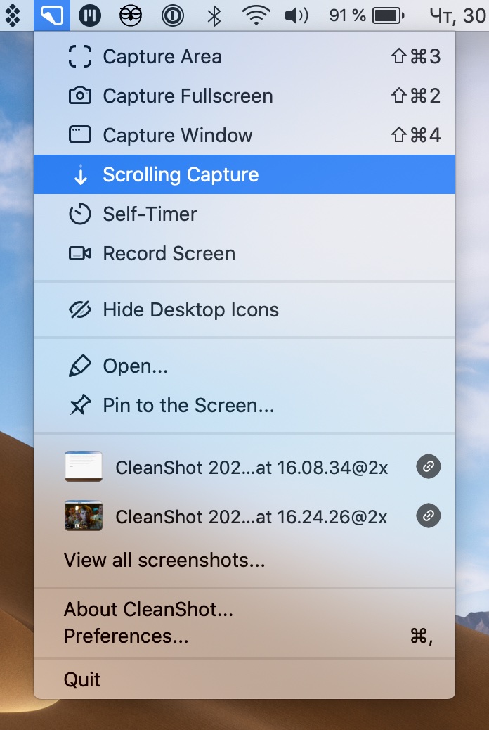Select Capture Area
This screenshot has height=730, width=489.
pyautogui.click(x=162, y=57)
